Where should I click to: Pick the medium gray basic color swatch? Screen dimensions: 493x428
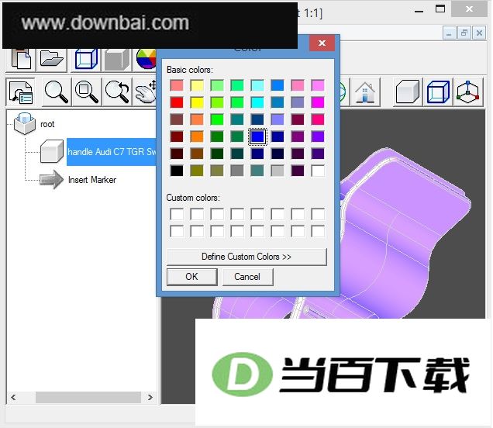coord(237,171)
